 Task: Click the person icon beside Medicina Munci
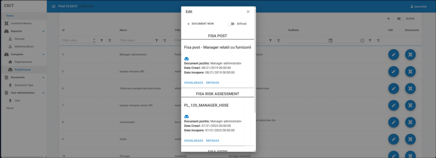pos(10,46)
